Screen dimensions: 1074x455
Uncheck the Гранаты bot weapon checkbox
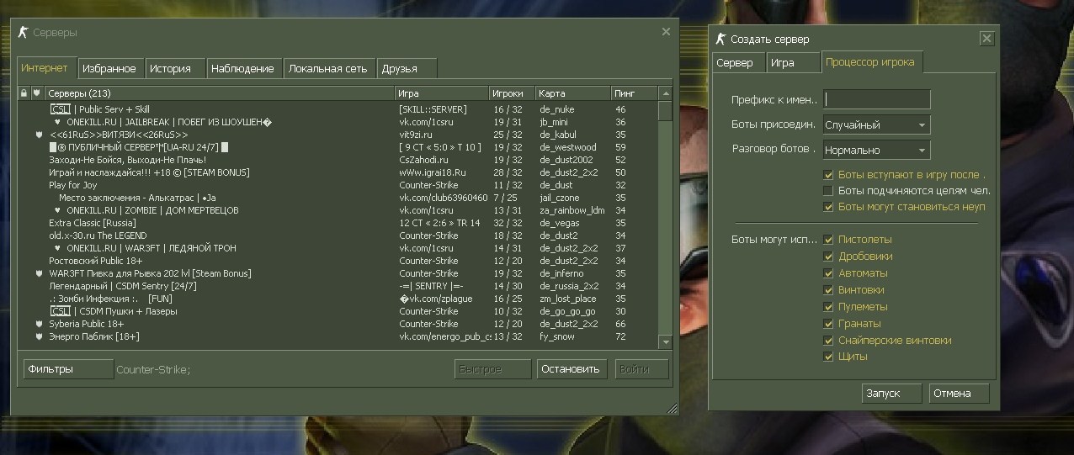(x=828, y=324)
